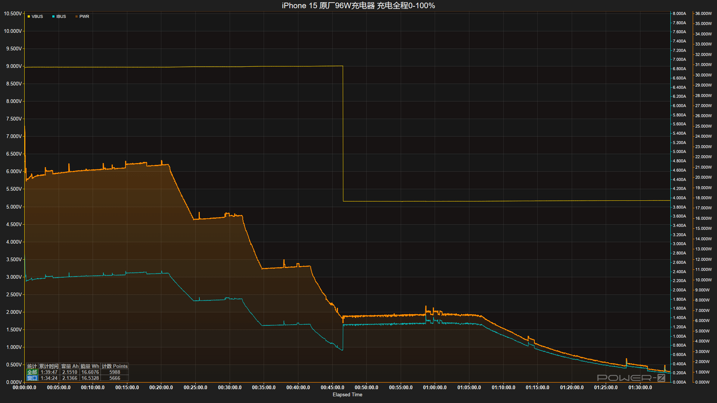Click the 36.000W power axis label
This screenshot has height=403, width=717.
pos(703,13)
